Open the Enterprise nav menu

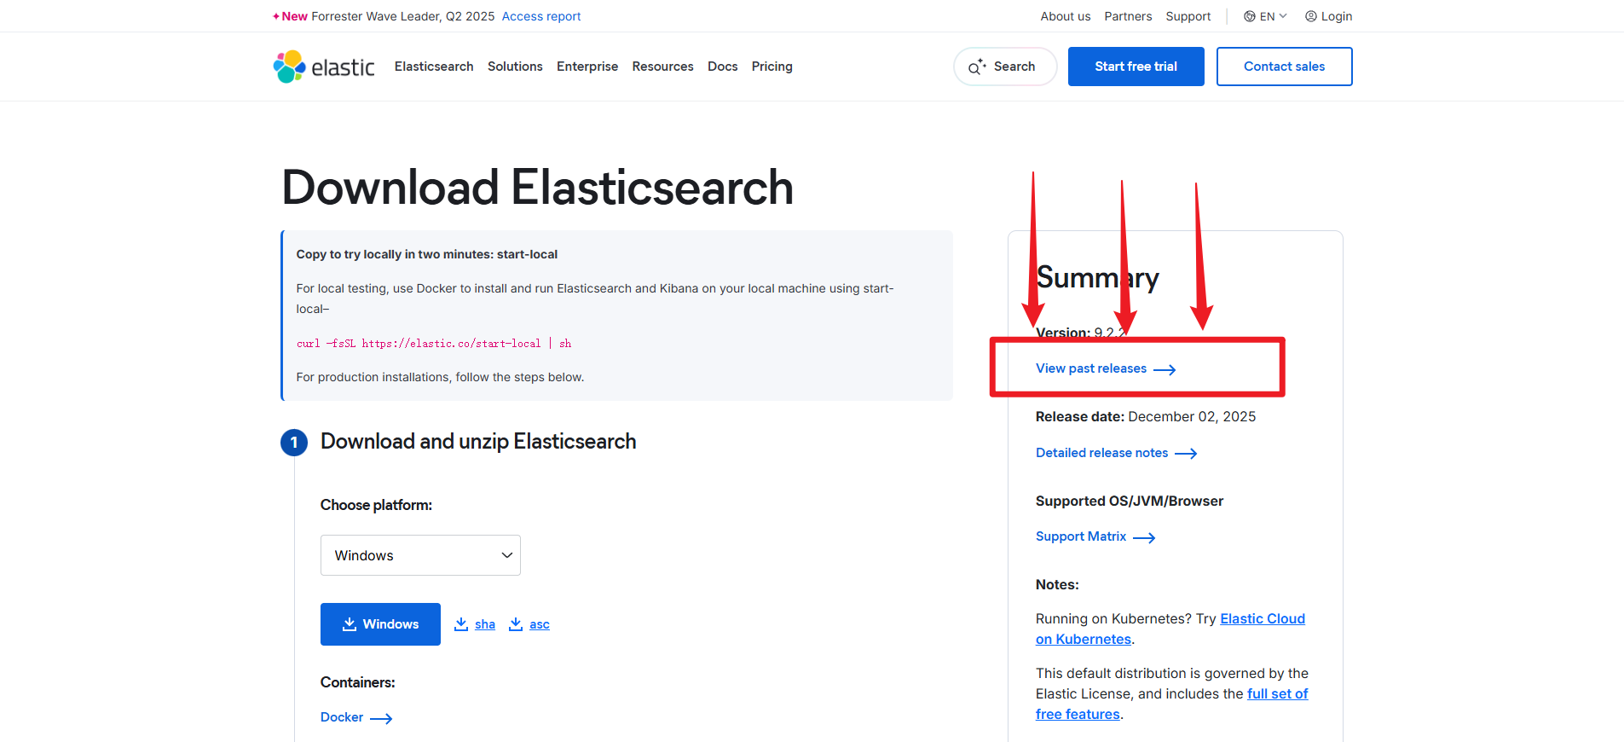pyautogui.click(x=587, y=67)
